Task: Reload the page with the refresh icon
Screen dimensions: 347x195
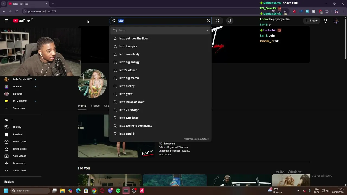Action: click(x=17, y=11)
